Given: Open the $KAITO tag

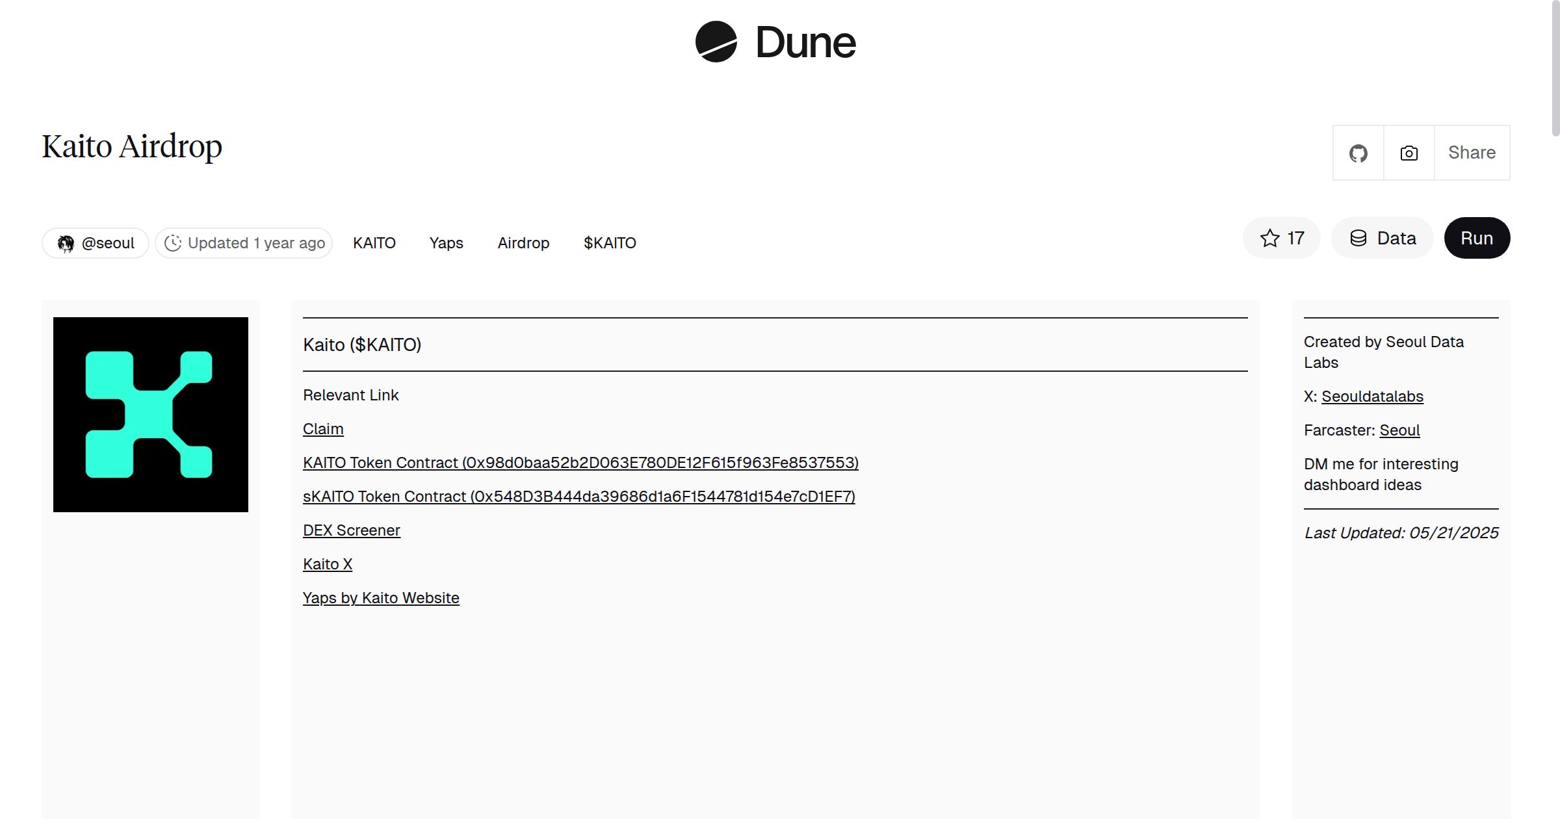Looking at the screenshot, I should (x=609, y=242).
